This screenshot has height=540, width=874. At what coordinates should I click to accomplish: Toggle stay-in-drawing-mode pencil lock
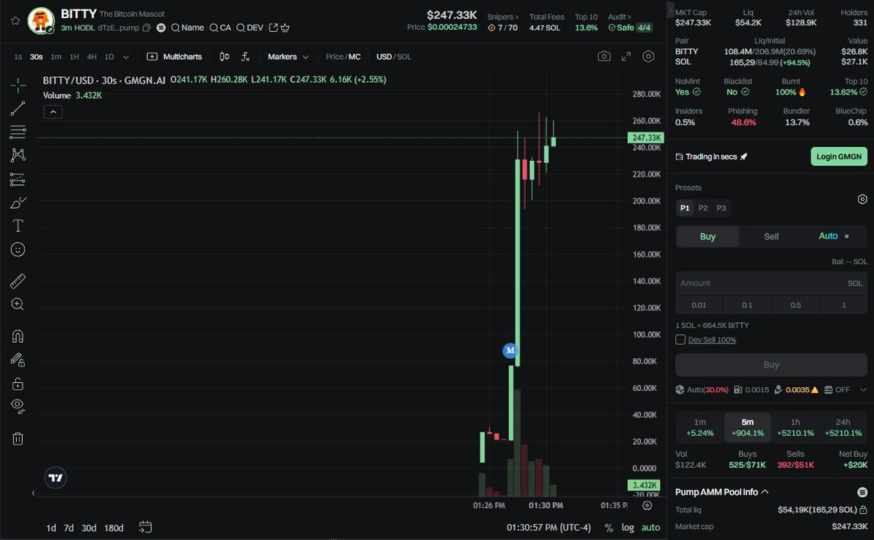[18, 360]
